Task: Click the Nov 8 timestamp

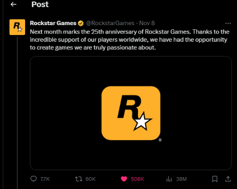Action: point(147,23)
